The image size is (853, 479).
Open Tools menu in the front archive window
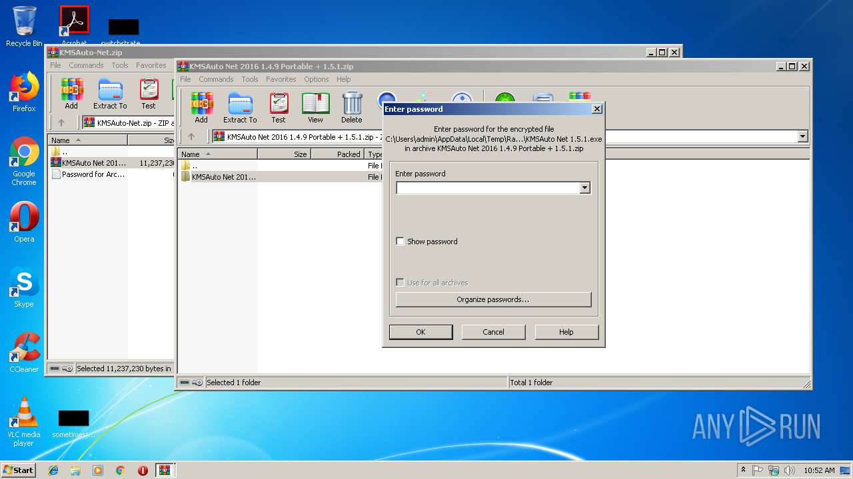250,79
